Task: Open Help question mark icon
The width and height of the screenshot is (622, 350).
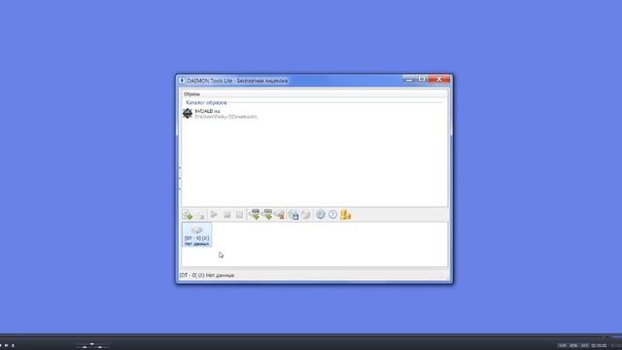Action: pos(332,215)
